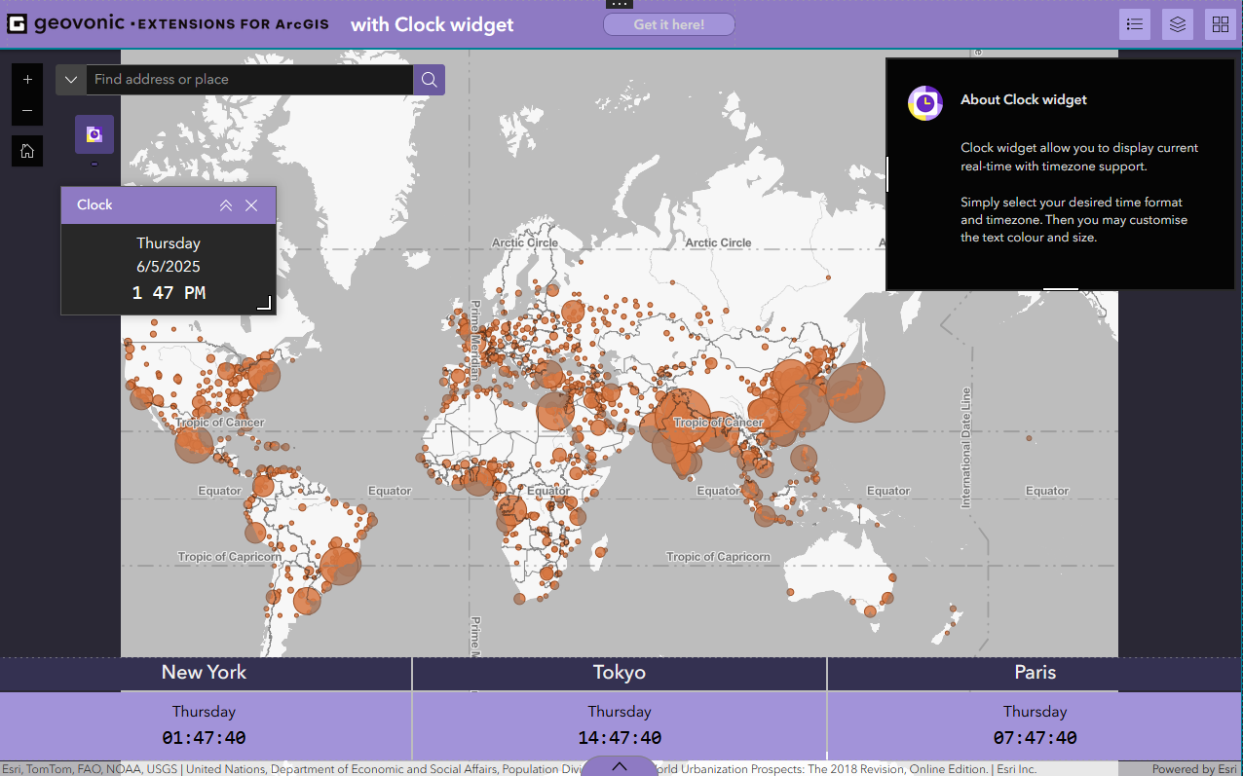Open the layers widget
1243x776 pixels.
click(x=1178, y=24)
